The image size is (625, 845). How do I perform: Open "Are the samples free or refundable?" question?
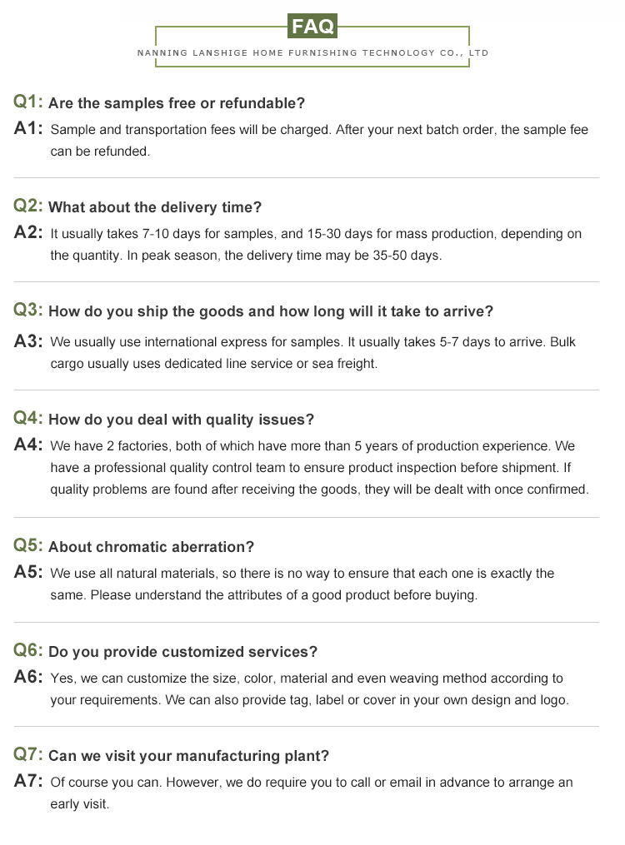click(x=177, y=103)
